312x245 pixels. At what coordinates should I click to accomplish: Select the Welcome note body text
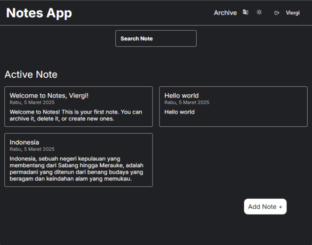[x=76, y=115]
